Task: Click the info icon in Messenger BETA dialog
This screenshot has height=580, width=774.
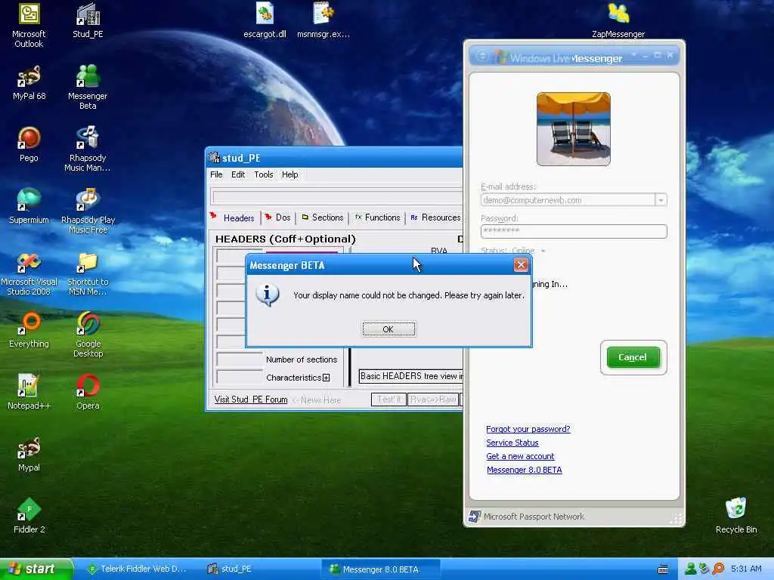Action: click(267, 295)
